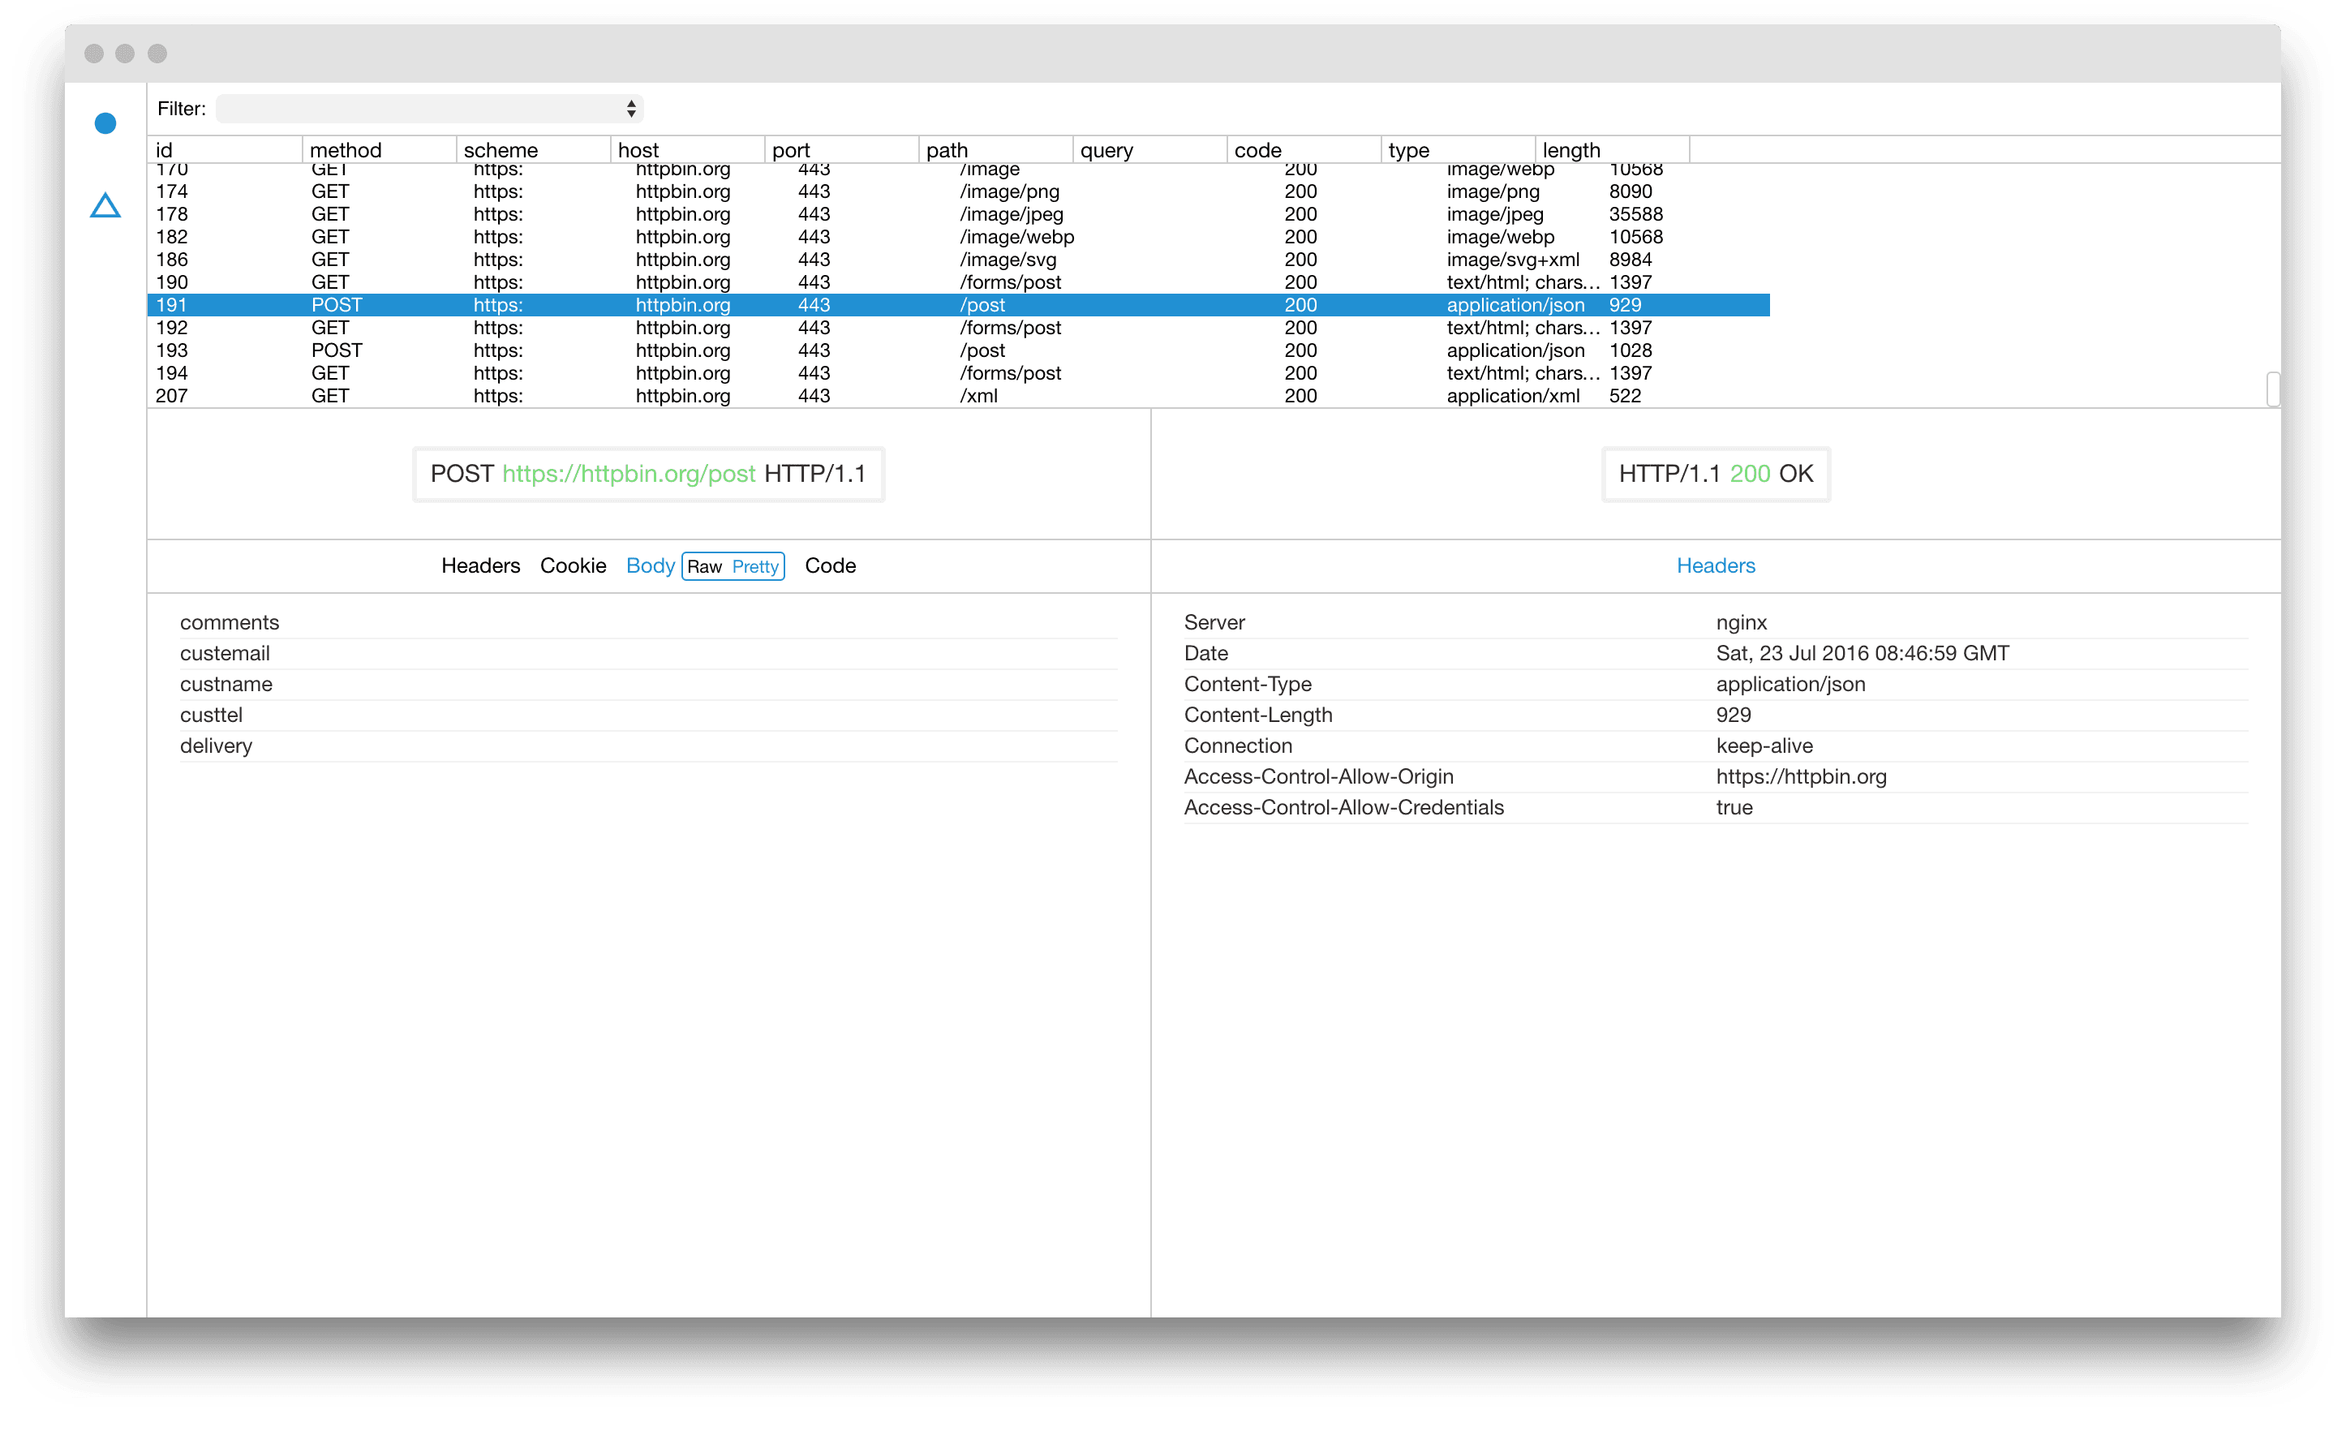Switch to request Headers tab
The image size is (2346, 1431).
480,565
